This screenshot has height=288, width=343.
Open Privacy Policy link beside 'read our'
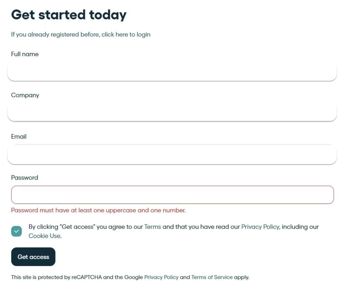[260, 227]
